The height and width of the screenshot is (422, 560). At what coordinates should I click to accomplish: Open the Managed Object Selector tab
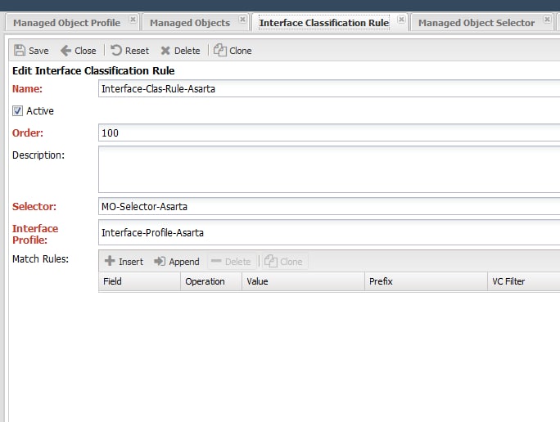476,23
